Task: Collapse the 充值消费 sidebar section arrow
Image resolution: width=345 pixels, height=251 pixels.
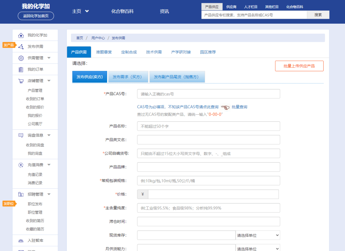Action: (x=49, y=165)
